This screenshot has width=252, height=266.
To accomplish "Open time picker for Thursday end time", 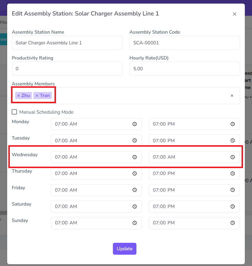I will (x=233, y=173).
